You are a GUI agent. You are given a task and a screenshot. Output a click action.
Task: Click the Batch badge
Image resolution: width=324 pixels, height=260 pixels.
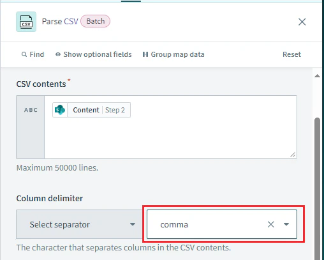(x=96, y=21)
